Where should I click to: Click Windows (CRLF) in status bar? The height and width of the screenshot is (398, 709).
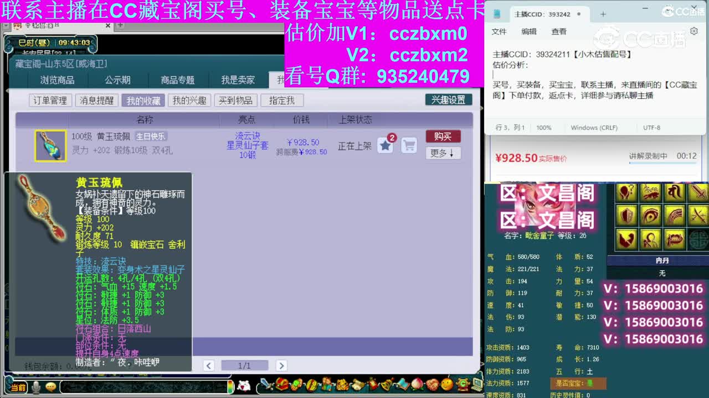pyautogui.click(x=594, y=128)
